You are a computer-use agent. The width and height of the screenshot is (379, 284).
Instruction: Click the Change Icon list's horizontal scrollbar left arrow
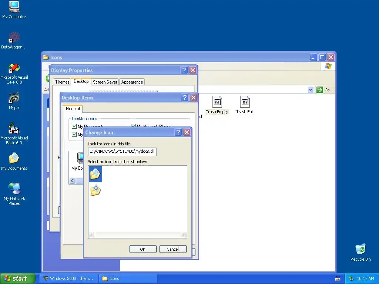pos(92,235)
